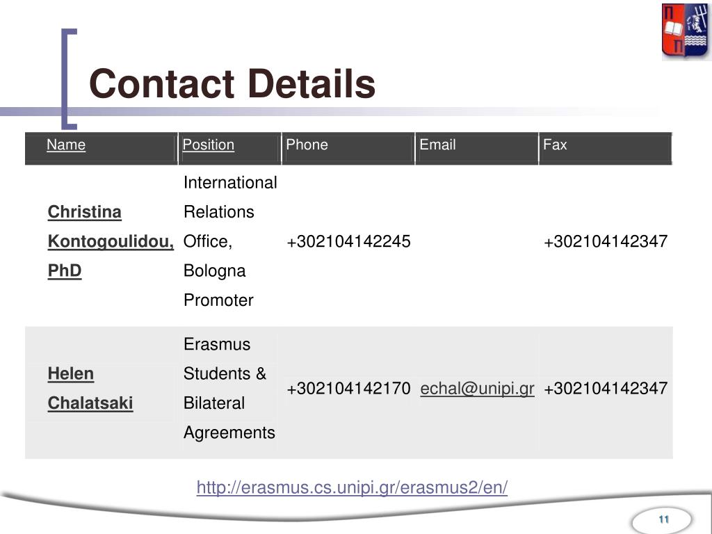
Task: Open Christina Kontogoulidou name link
Action: click(111, 241)
